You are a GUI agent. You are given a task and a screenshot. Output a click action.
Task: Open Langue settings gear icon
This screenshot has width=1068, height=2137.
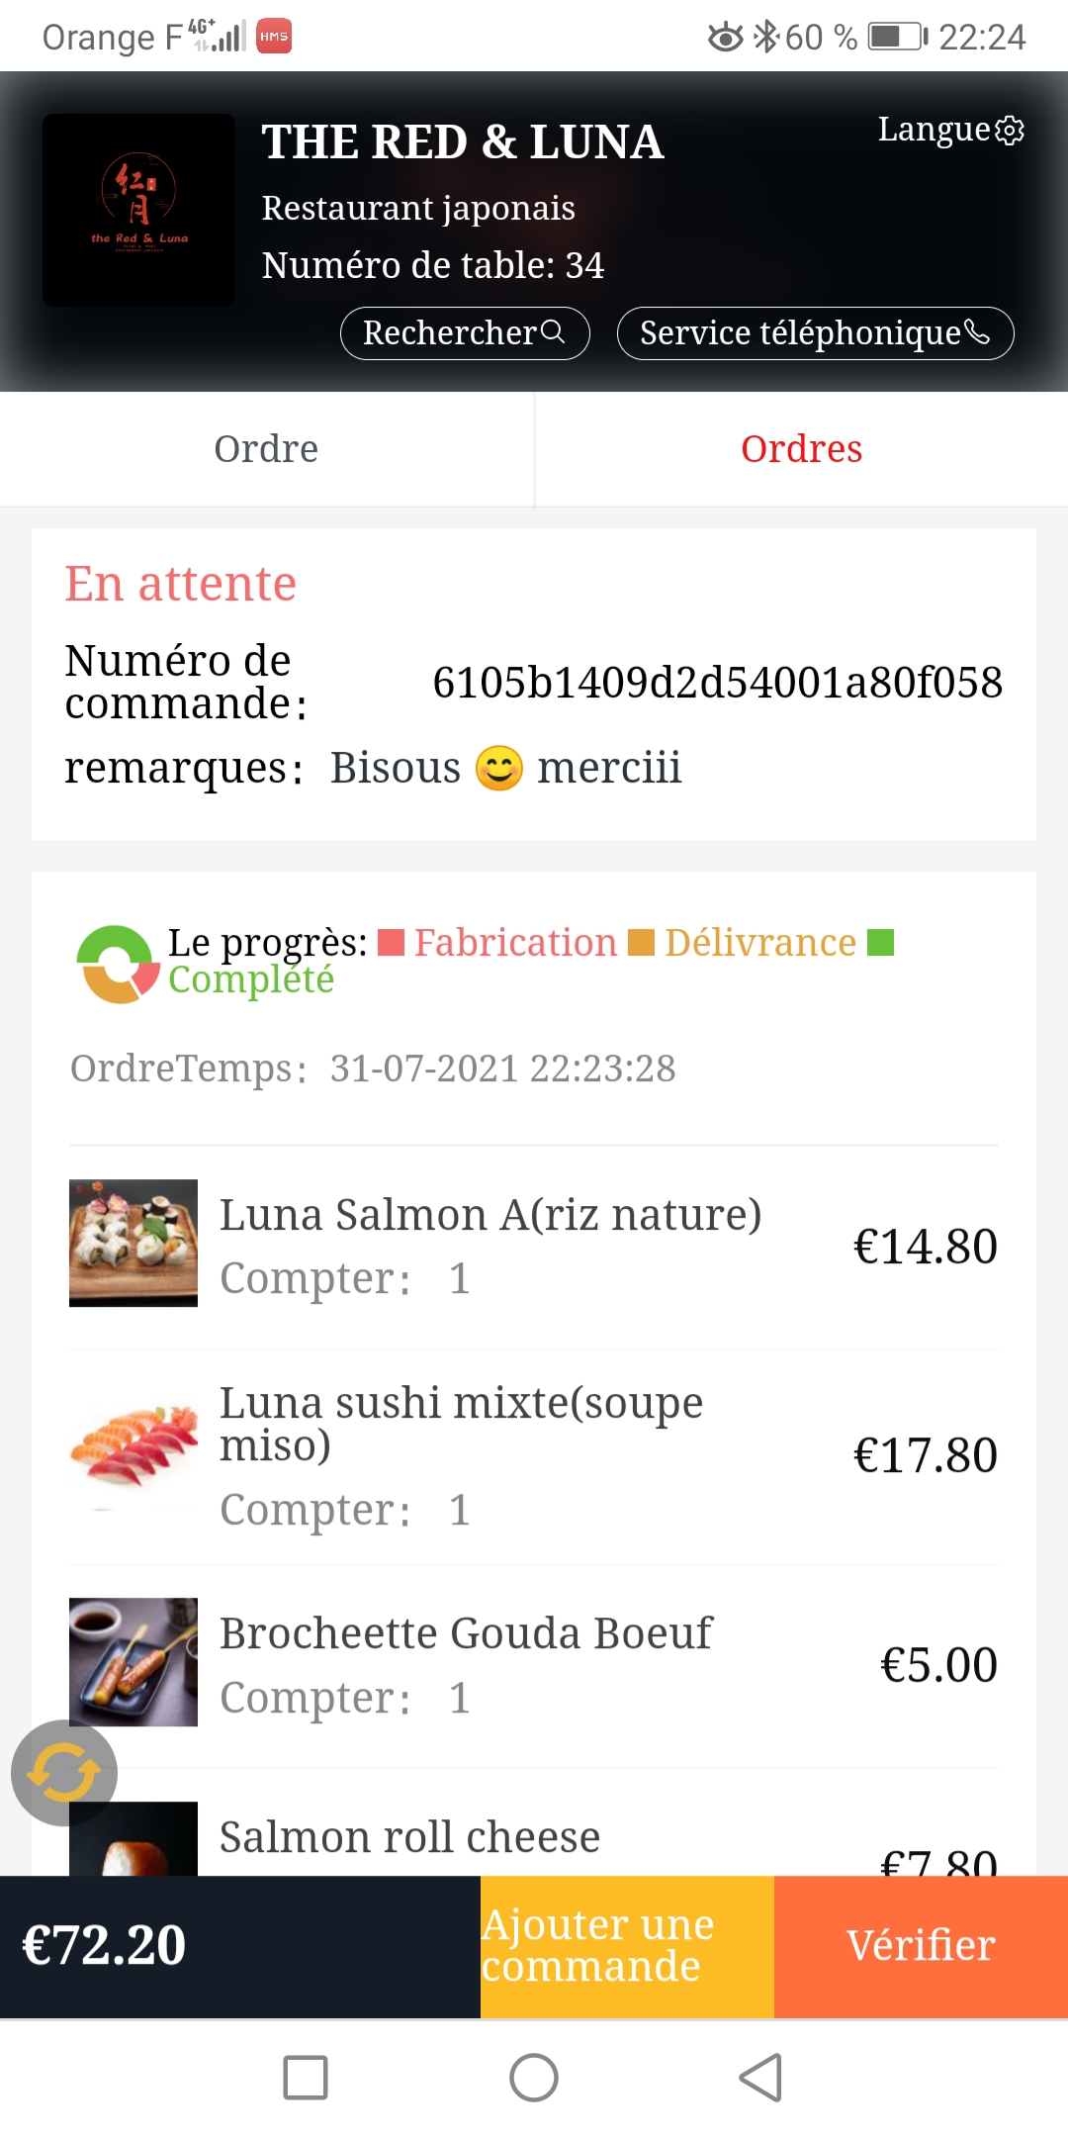[1010, 131]
